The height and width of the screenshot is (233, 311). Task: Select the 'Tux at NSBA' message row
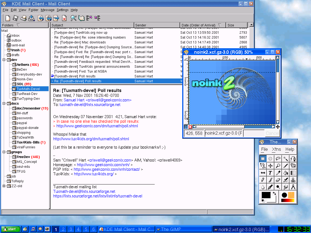pos(116,71)
